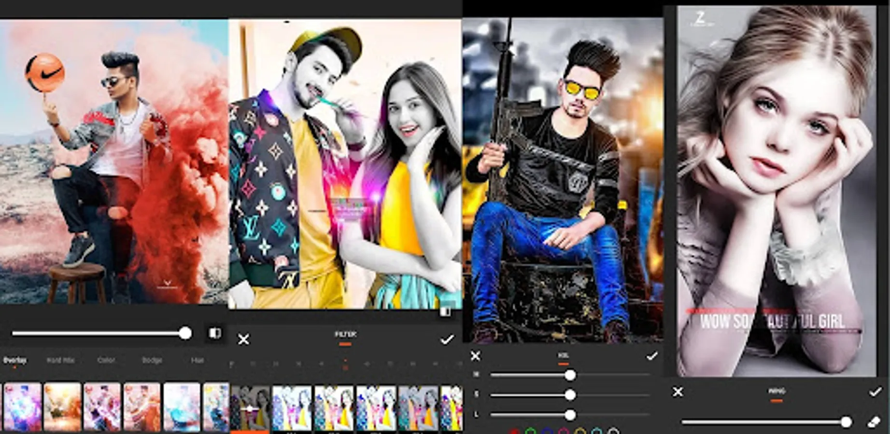
Task: Click the HSL panel heading
Action: (563, 355)
